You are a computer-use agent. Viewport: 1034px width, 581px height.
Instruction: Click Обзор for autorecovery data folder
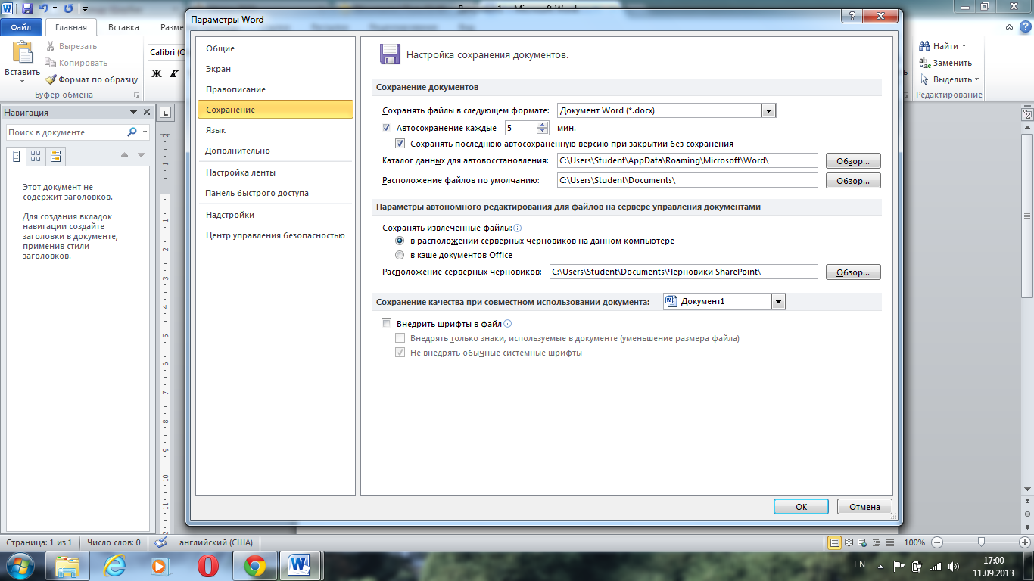coord(853,161)
